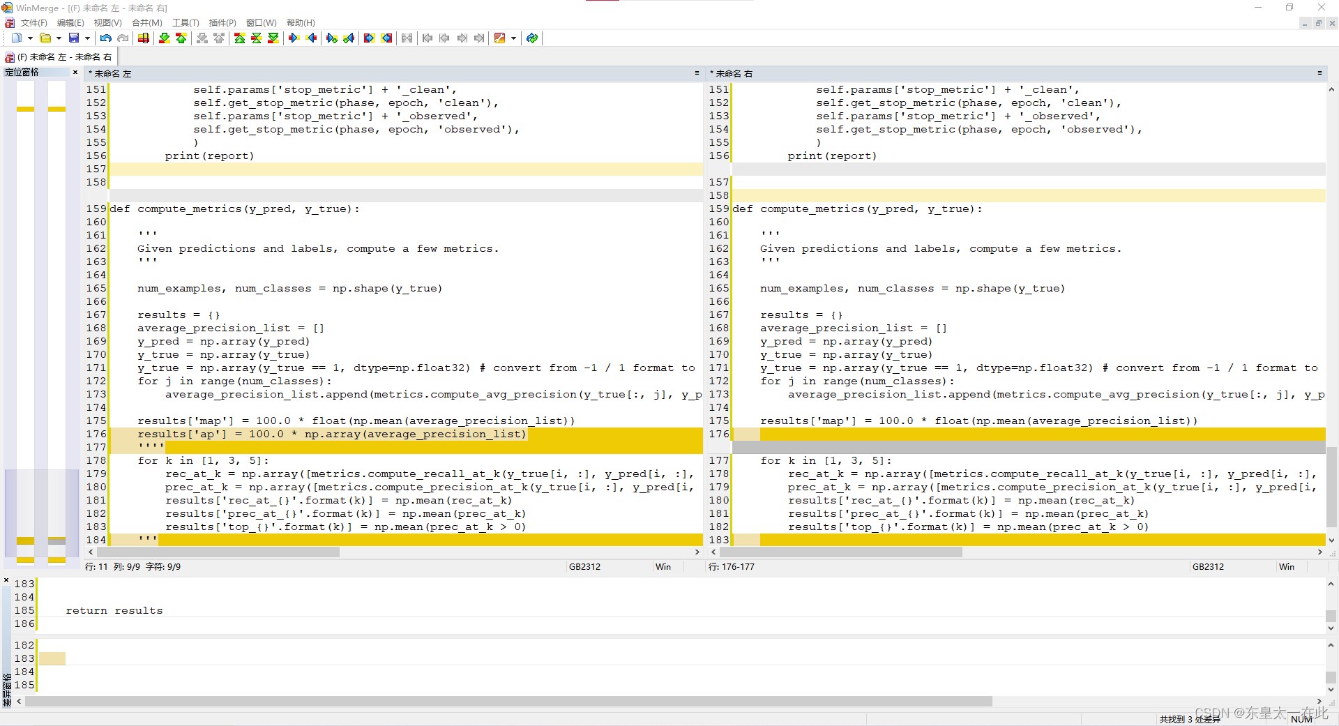The height and width of the screenshot is (726, 1339).
Task: Open left pane header menu button
Action: [x=697, y=73]
